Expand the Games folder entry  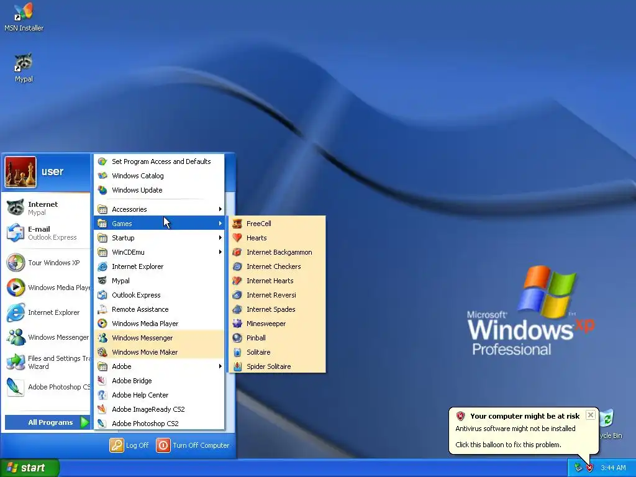click(x=159, y=224)
